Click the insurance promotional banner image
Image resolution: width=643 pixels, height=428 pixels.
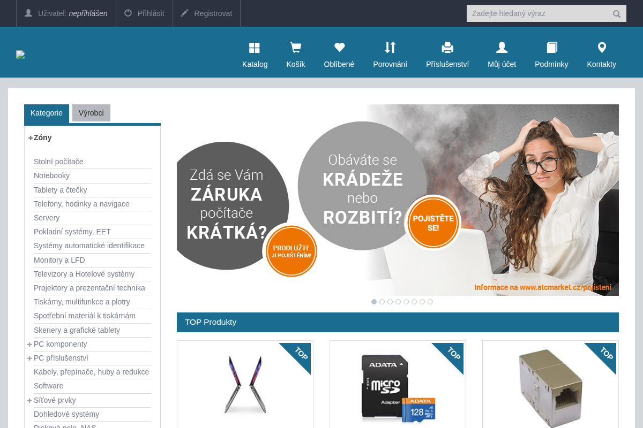point(398,200)
